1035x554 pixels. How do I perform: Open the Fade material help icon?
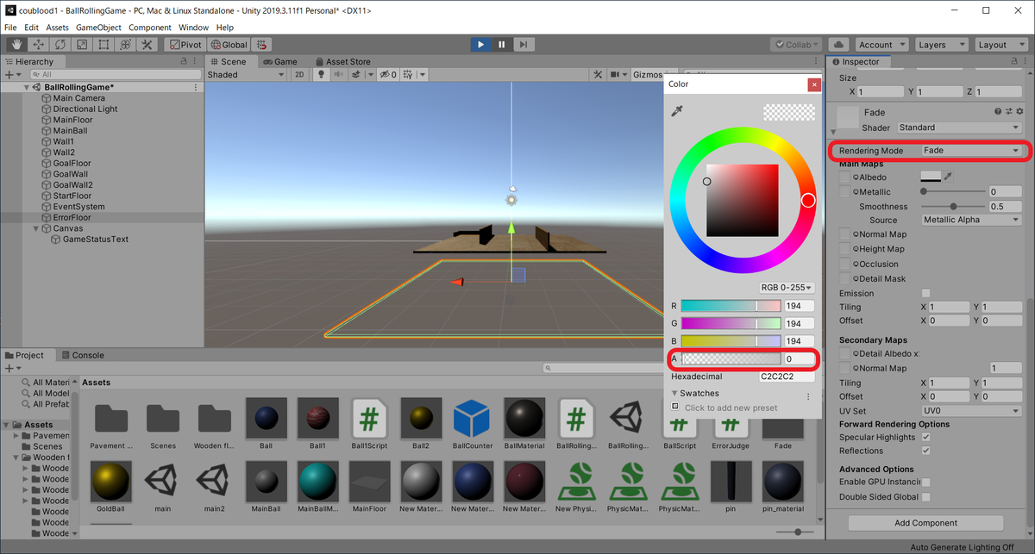point(997,112)
